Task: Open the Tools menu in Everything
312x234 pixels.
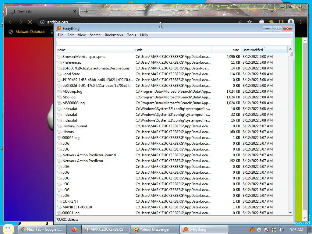Action: pos(132,35)
